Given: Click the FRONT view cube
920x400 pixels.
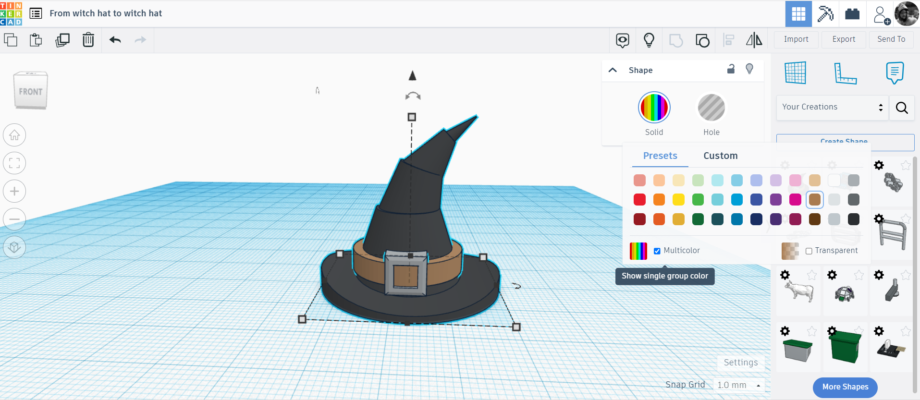Looking at the screenshot, I should (x=31, y=90).
